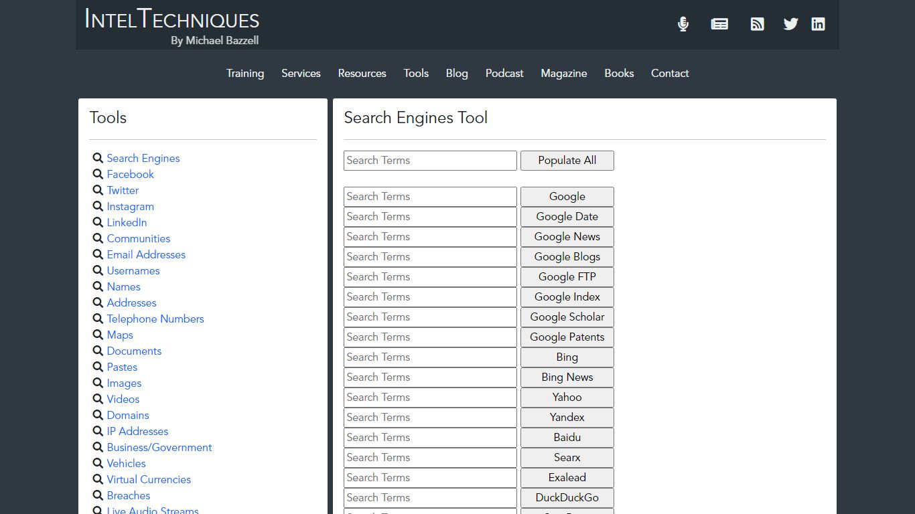
Task: Focus the search field beside Yandex
Action: pyautogui.click(x=430, y=418)
